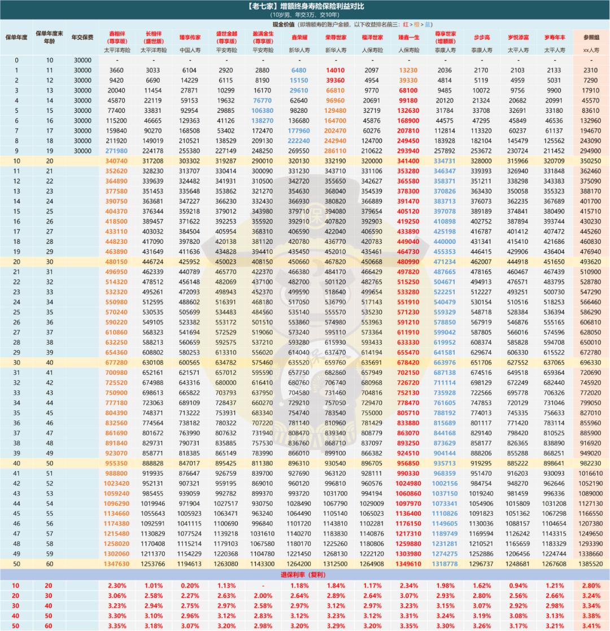The image size is (610, 631).
Task: Click surrender rate 0.94%
Action: (x=518, y=585)
